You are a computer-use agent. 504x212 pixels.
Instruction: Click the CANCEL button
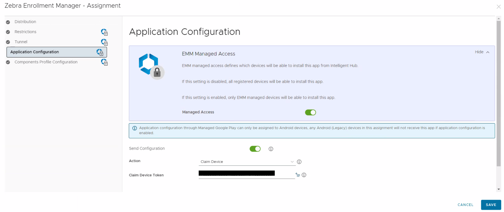coord(465,205)
